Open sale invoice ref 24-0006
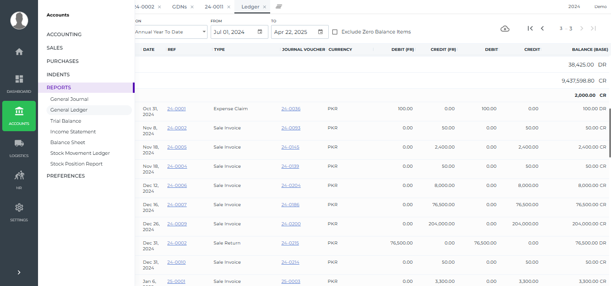The height and width of the screenshot is (286, 611). point(177,186)
